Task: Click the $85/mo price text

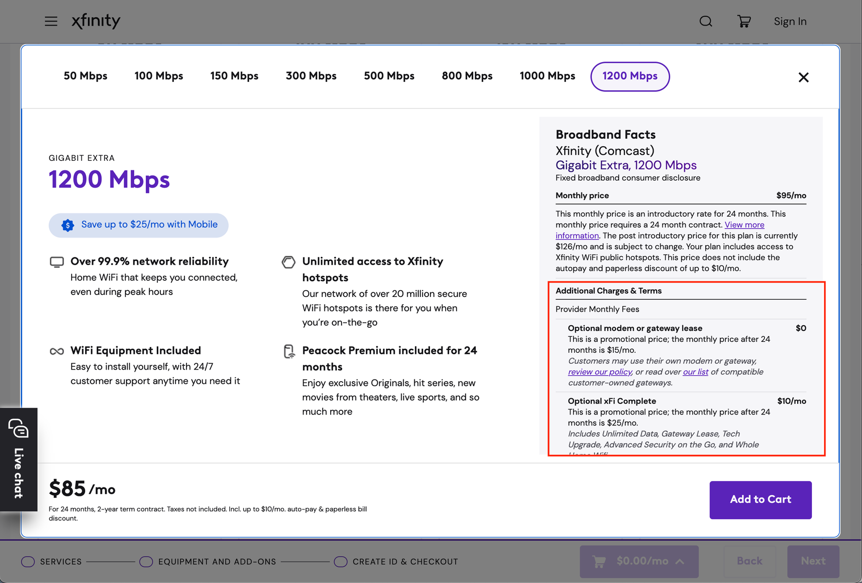Action: (x=82, y=489)
